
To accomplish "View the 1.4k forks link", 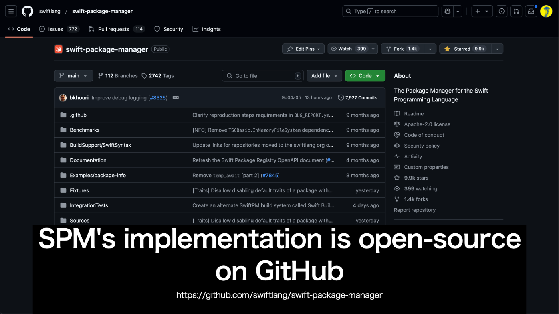I will pyautogui.click(x=411, y=199).
